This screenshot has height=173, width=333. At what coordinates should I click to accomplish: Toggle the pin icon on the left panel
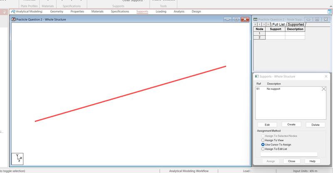[x=4, y=12]
